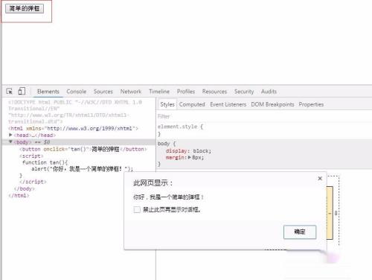Click the 简单的弹框 button on the page
Image resolution: width=372 pixels, height=280 pixels.
coord(25,8)
